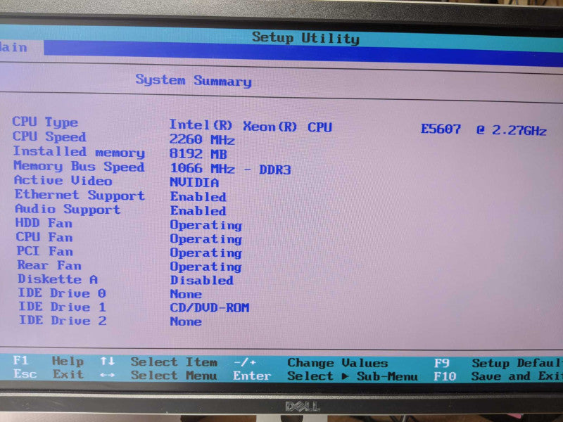Click the -/+ key hint
This screenshot has height=422, width=563.
(x=245, y=363)
